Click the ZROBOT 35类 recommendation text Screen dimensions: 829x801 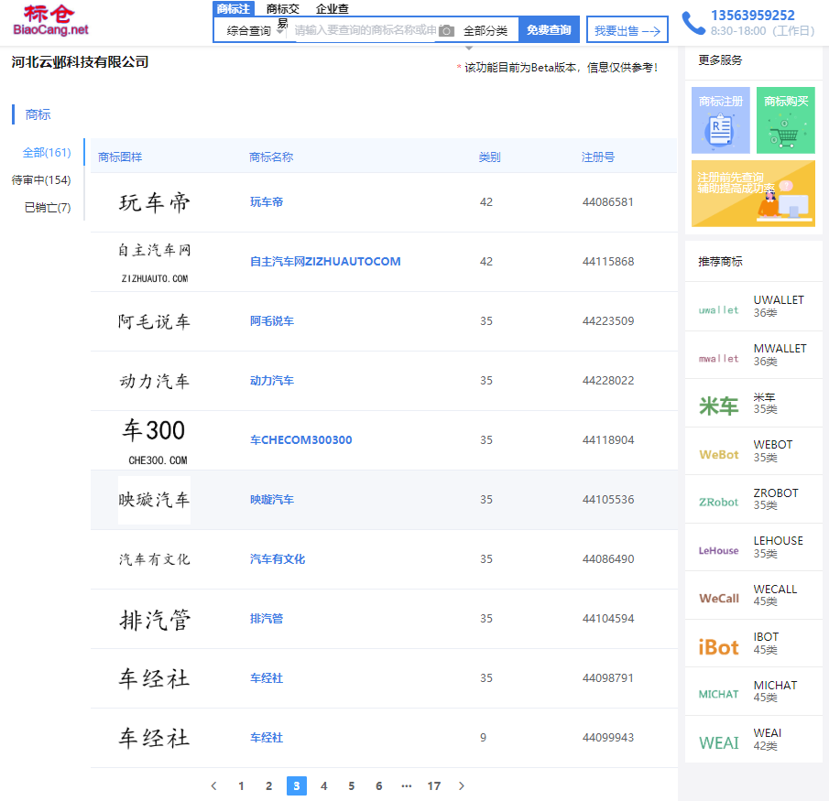[x=776, y=499]
